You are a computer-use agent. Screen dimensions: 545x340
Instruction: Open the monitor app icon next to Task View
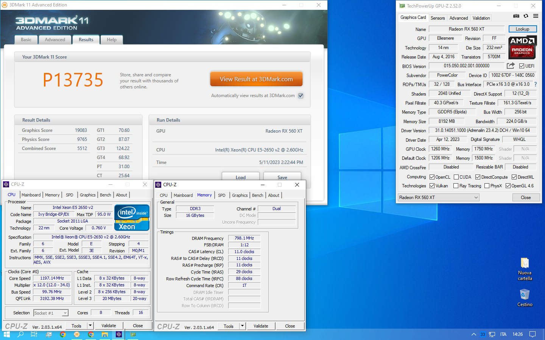point(49,334)
